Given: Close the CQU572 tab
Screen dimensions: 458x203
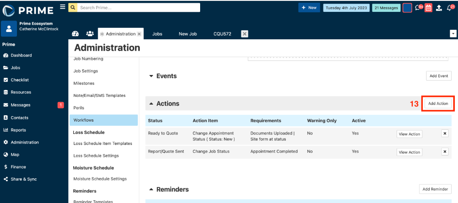Looking at the screenshot, I should coord(245,34).
